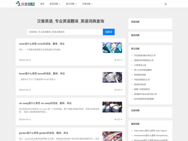This screenshot has height=141, width=188.
Task: Open the verter是什么意思 article title
Action: coord(42,44)
